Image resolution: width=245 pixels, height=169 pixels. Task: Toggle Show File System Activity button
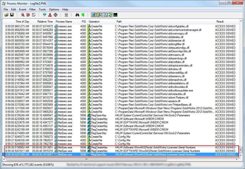(99, 15)
